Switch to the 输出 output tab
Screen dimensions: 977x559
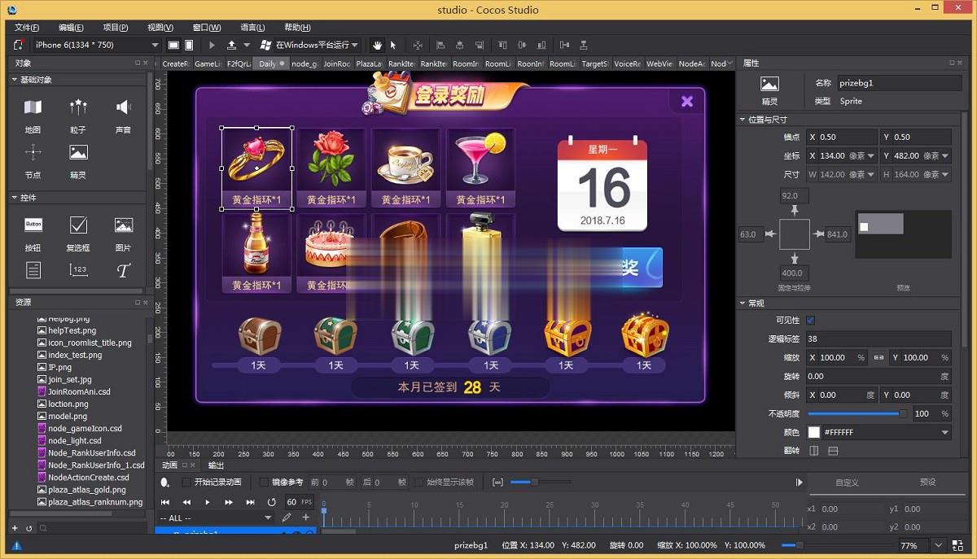pyautogui.click(x=216, y=465)
